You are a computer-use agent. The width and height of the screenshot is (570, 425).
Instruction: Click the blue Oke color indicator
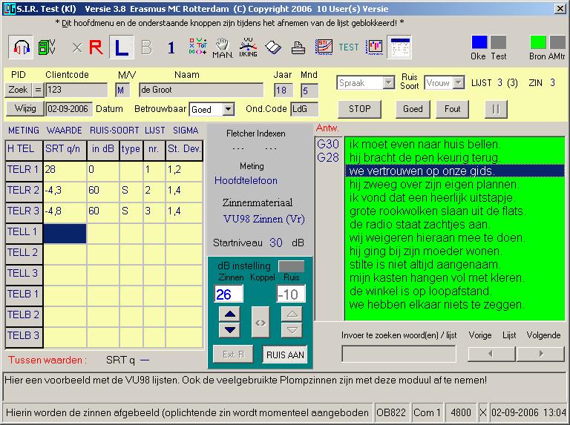coord(479,42)
